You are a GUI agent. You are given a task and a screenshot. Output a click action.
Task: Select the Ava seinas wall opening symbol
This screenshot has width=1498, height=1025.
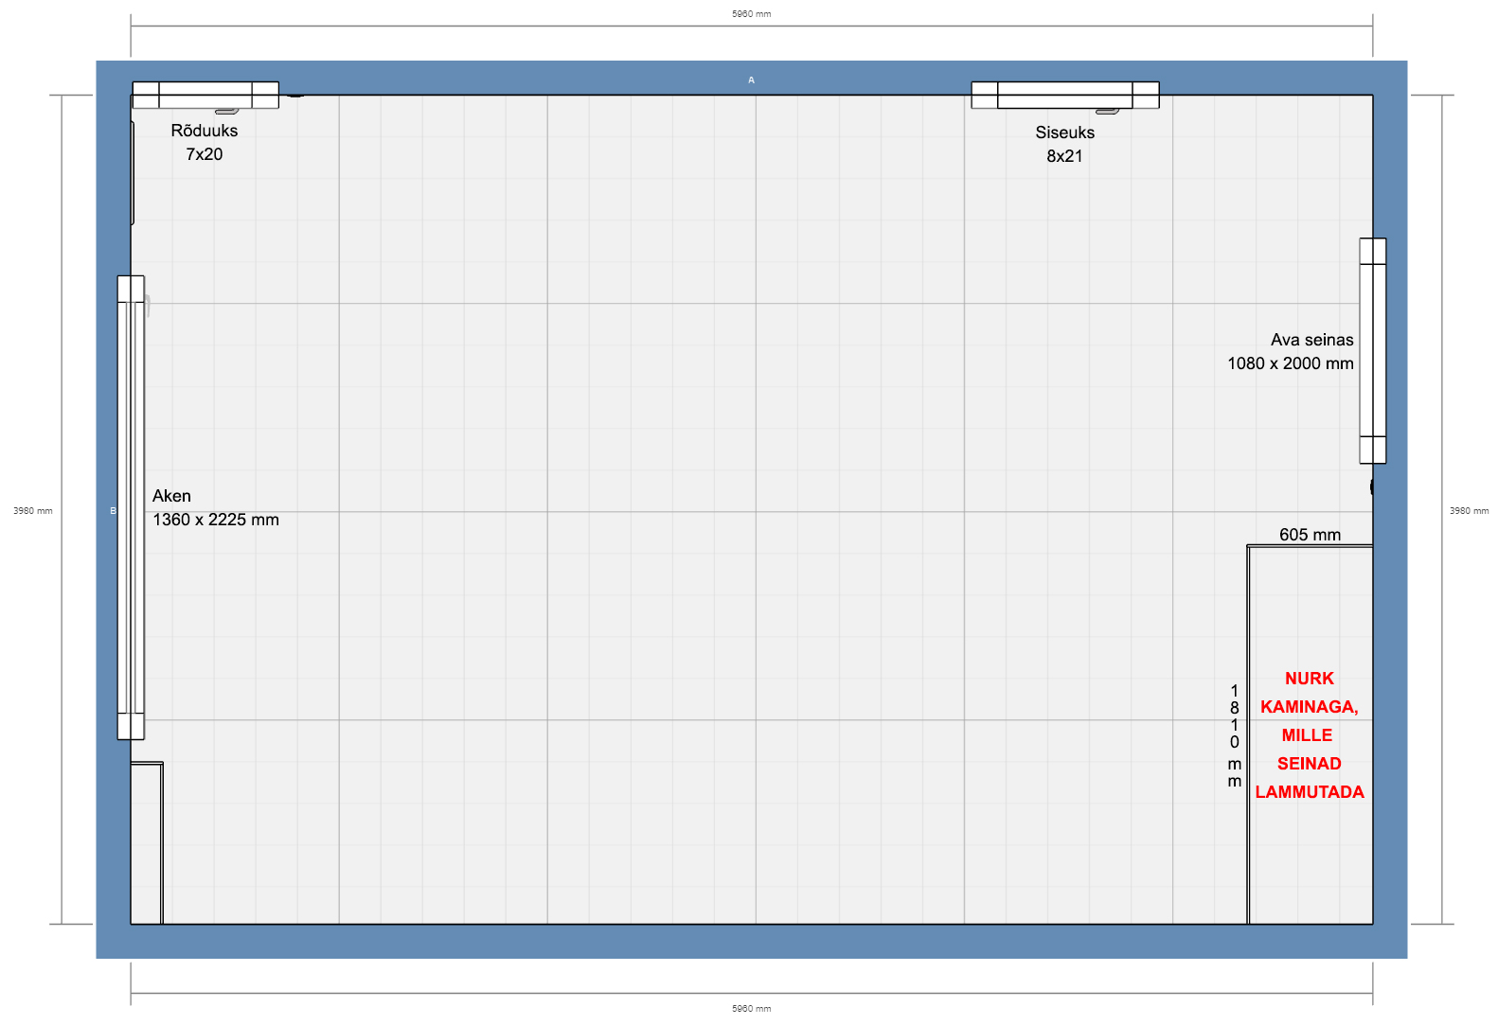click(1372, 351)
